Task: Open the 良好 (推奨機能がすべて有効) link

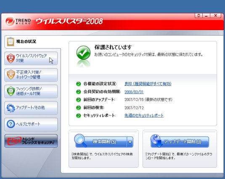Action: (x=148, y=84)
